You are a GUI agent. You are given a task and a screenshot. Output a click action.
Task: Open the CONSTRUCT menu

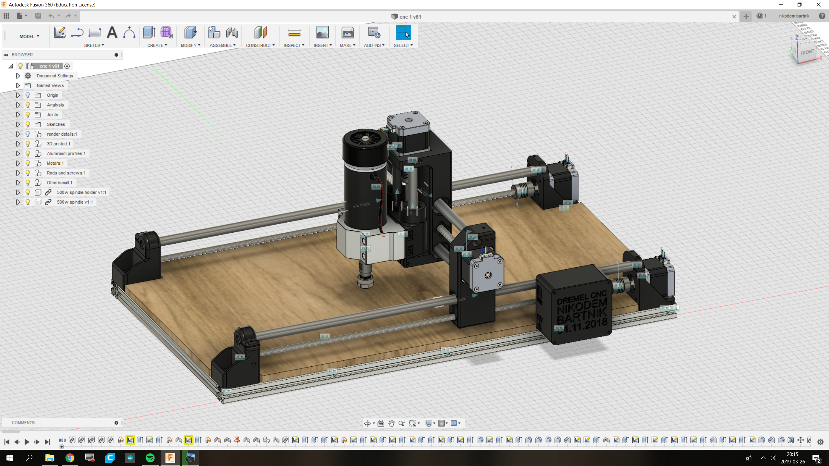point(260,45)
